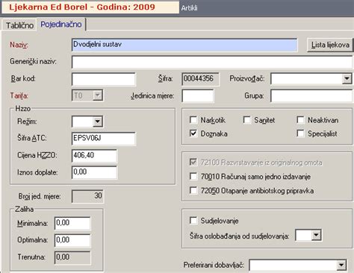Image resolution: width=354 pixels, height=273 pixels.
Task: Click the Artikli window title
Action: [x=189, y=8]
